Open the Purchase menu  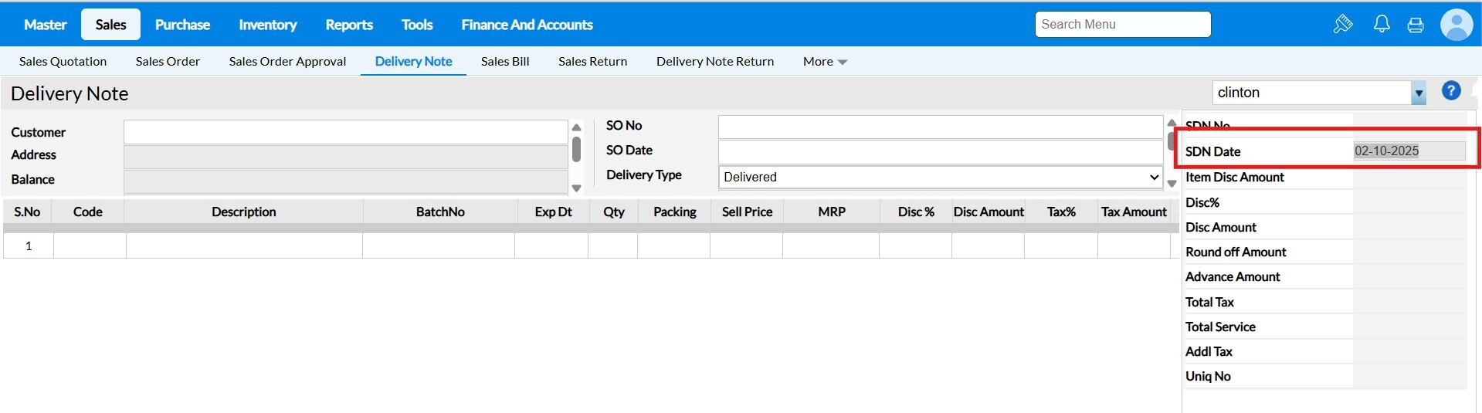tap(182, 25)
